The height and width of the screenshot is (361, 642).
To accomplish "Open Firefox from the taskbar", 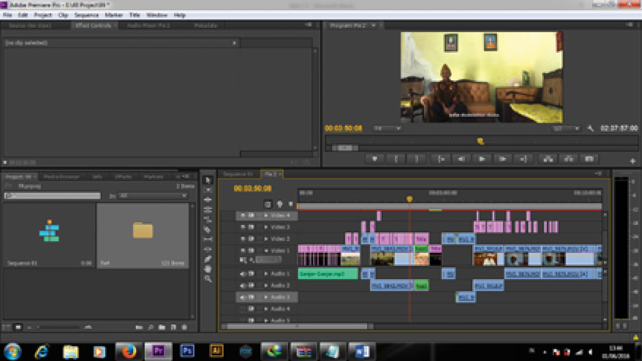I will pos(128,351).
